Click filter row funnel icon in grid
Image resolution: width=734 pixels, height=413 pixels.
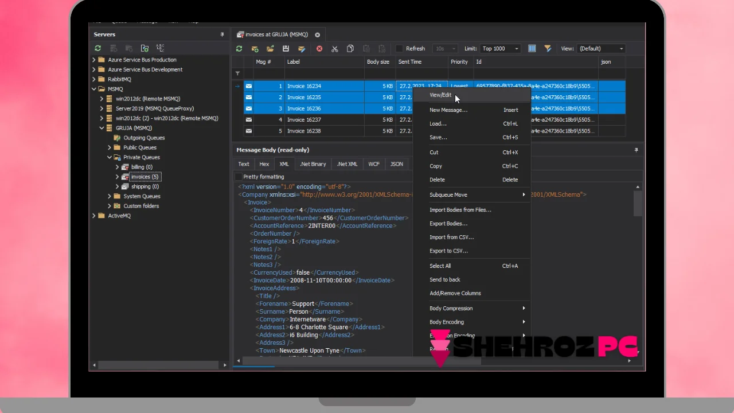pyautogui.click(x=237, y=73)
